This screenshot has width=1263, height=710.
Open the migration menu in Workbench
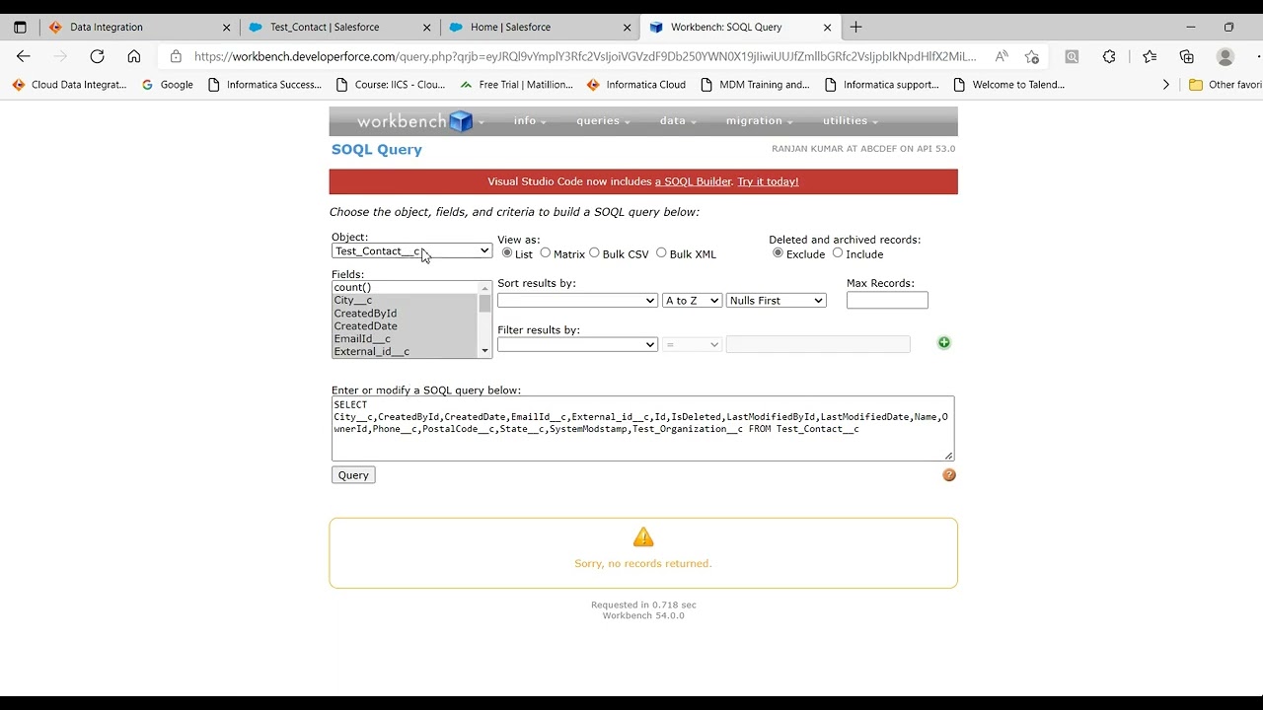[x=760, y=121]
